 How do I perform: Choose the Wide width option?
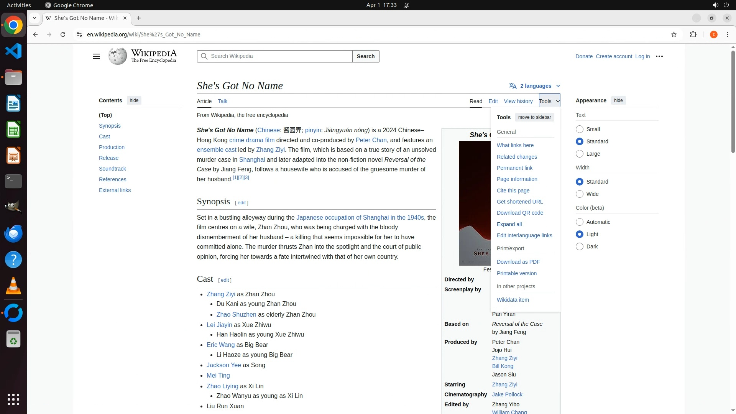pyautogui.click(x=580, y=194)
